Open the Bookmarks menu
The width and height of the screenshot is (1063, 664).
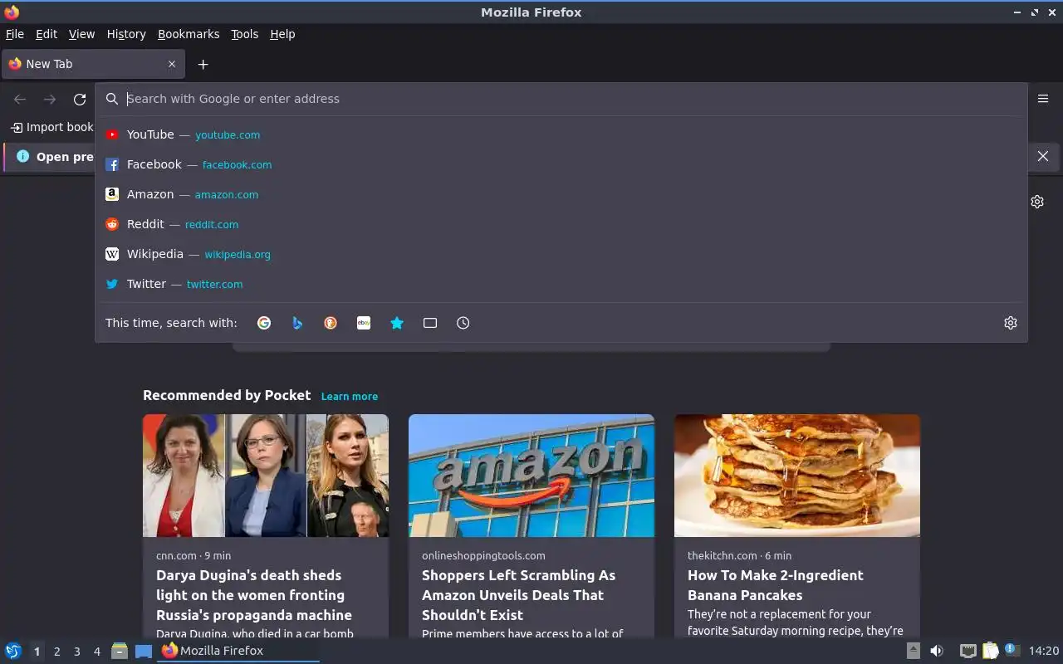pos(189,34)
